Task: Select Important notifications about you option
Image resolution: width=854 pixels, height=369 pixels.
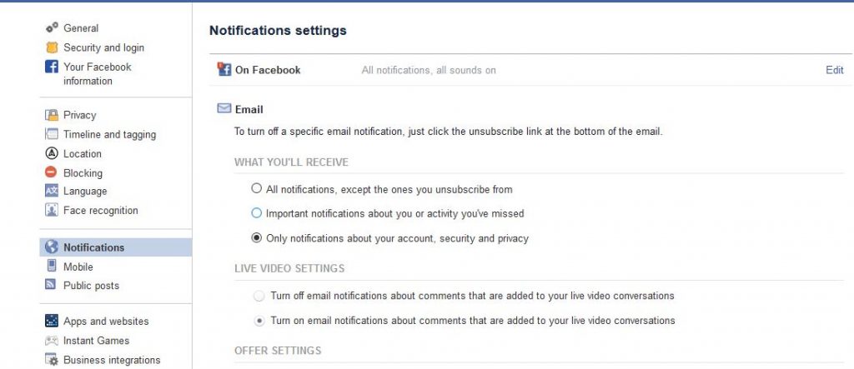Action: [x=257, y=213]
